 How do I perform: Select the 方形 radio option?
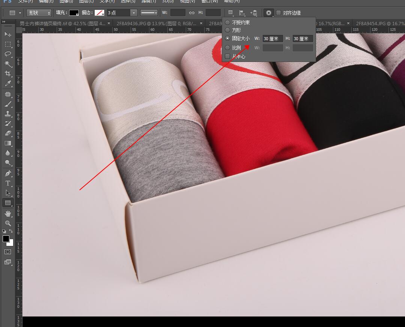[x=227, y=30]
